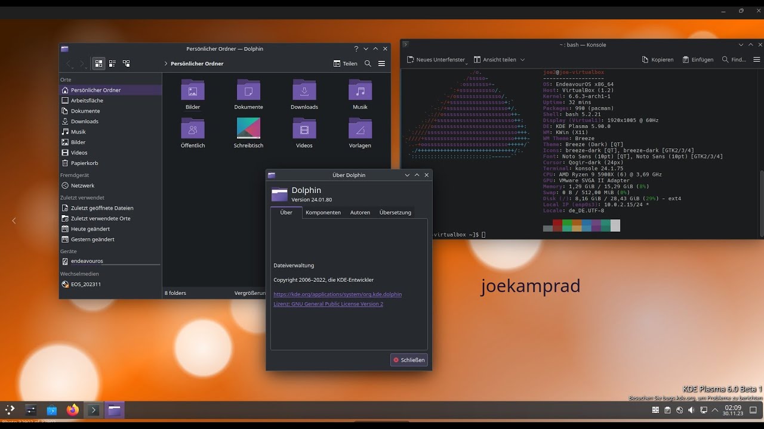Viewport: 764px width, 429px height.
Task: Expand hidden system tray icons
Action: point(715,410)
